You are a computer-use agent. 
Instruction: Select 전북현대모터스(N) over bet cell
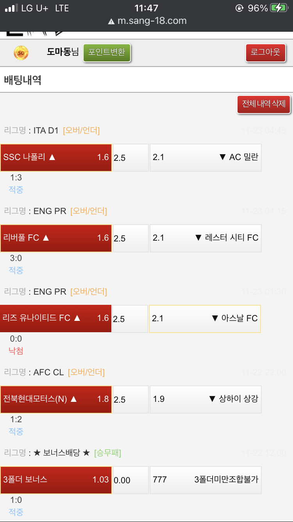pos(56,399)
